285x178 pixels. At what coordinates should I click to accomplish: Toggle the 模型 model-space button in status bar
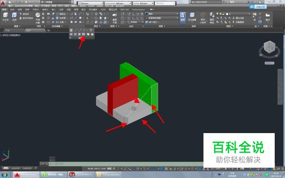[x=110, y=169]
